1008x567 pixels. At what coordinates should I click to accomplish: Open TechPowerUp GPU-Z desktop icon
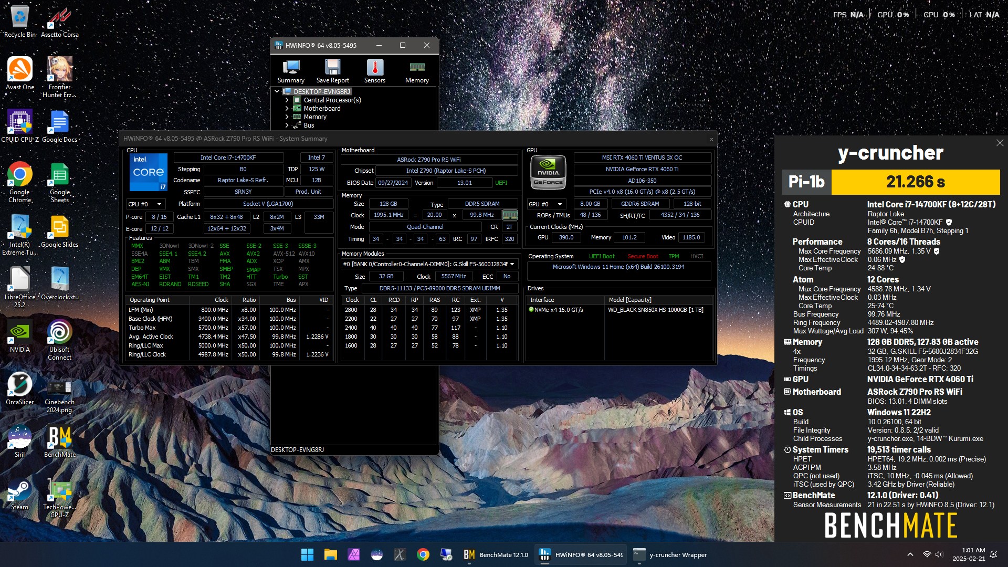coord(60,497)
